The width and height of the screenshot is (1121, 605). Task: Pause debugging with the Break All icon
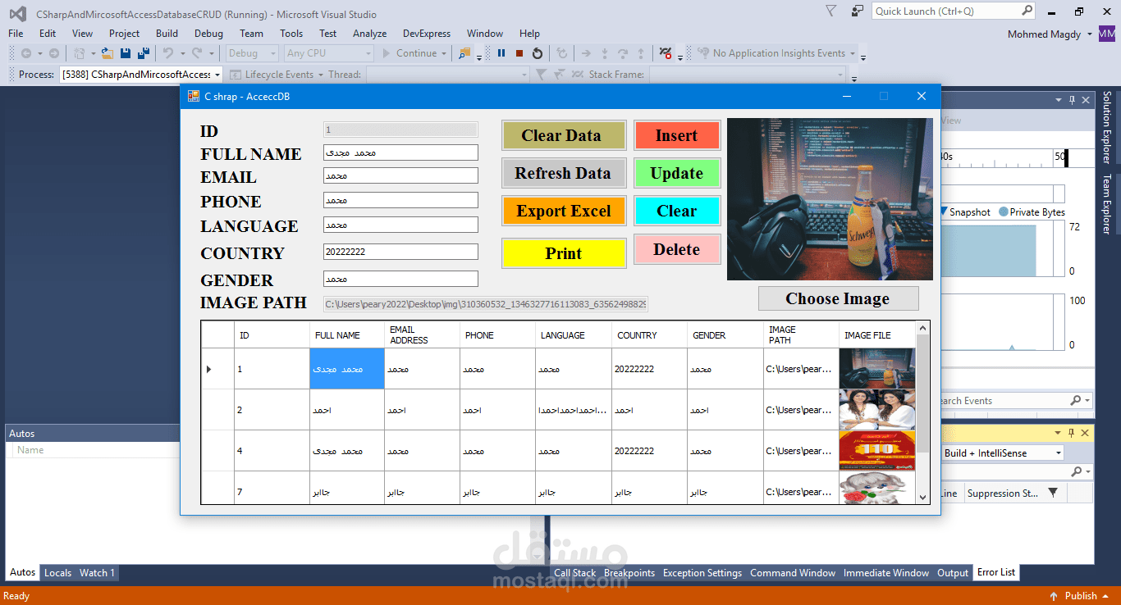click(501, 52)
